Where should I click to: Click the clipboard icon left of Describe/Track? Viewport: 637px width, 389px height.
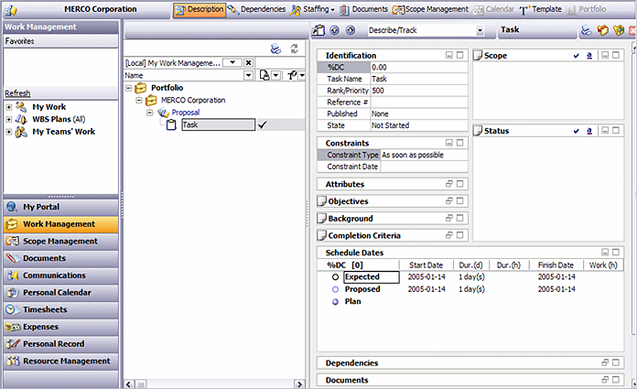318,30
